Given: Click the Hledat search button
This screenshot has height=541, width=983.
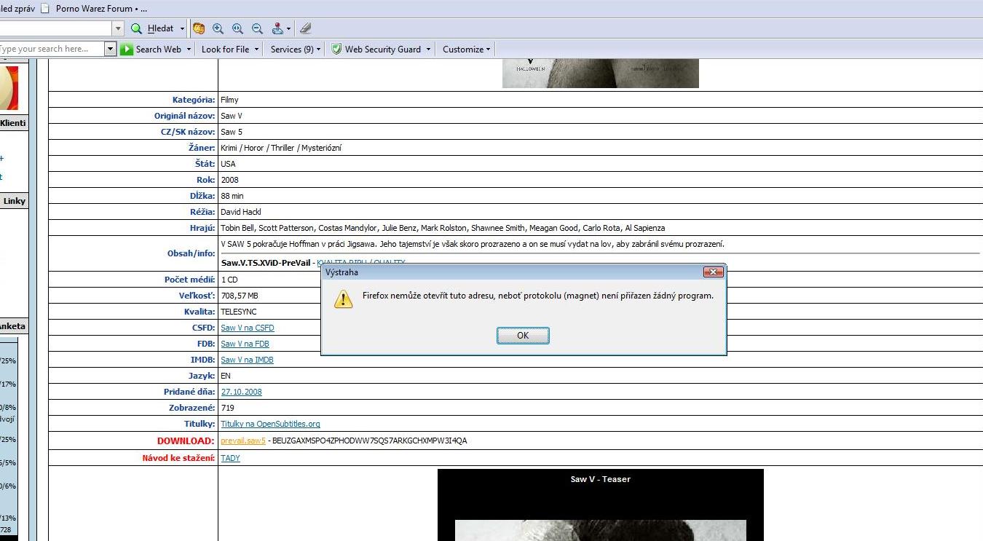Looking at the screenshot, I should coord(154,28).
